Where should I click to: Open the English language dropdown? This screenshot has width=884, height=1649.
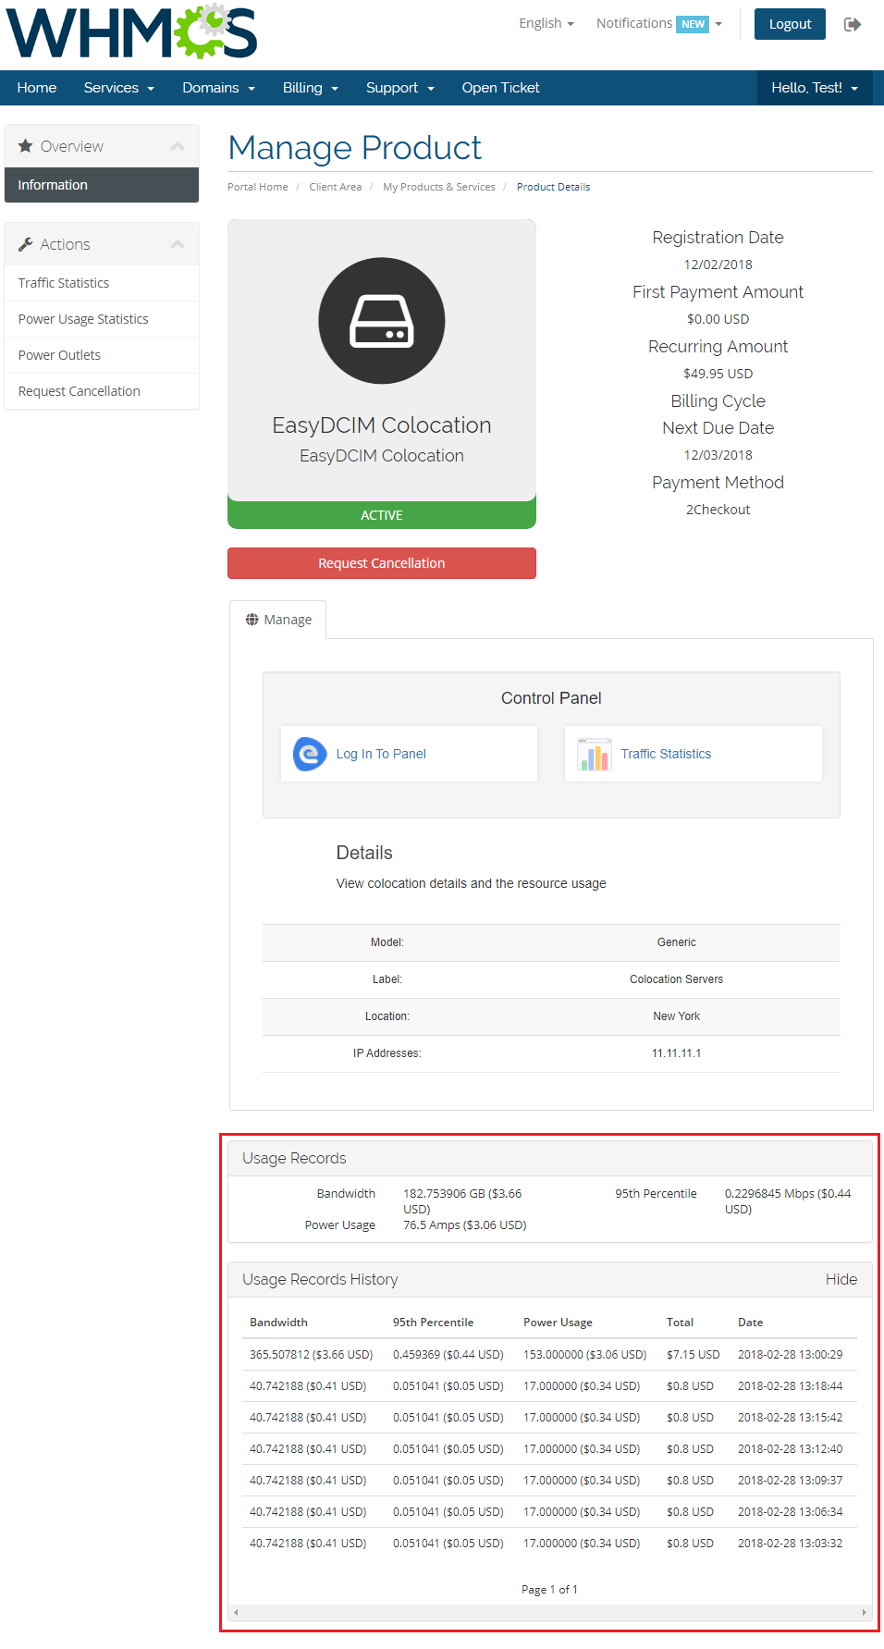point(546,23)
